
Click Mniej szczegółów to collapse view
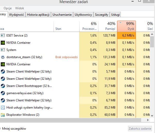[14, 129]
